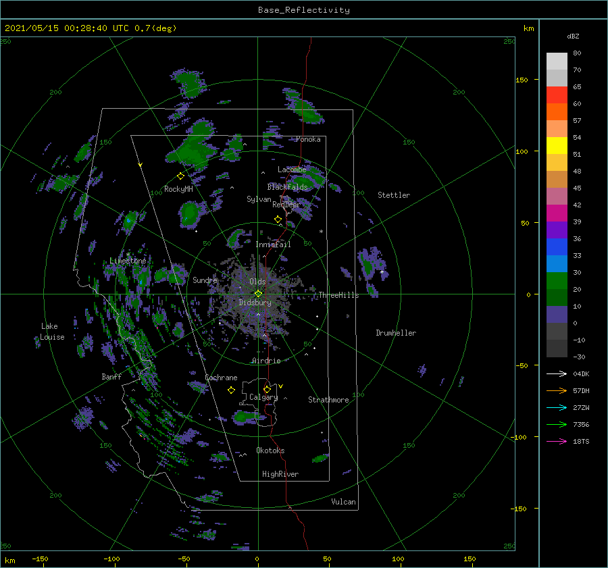
Task: Click the Strathmore town label
Action: (328, 400)
